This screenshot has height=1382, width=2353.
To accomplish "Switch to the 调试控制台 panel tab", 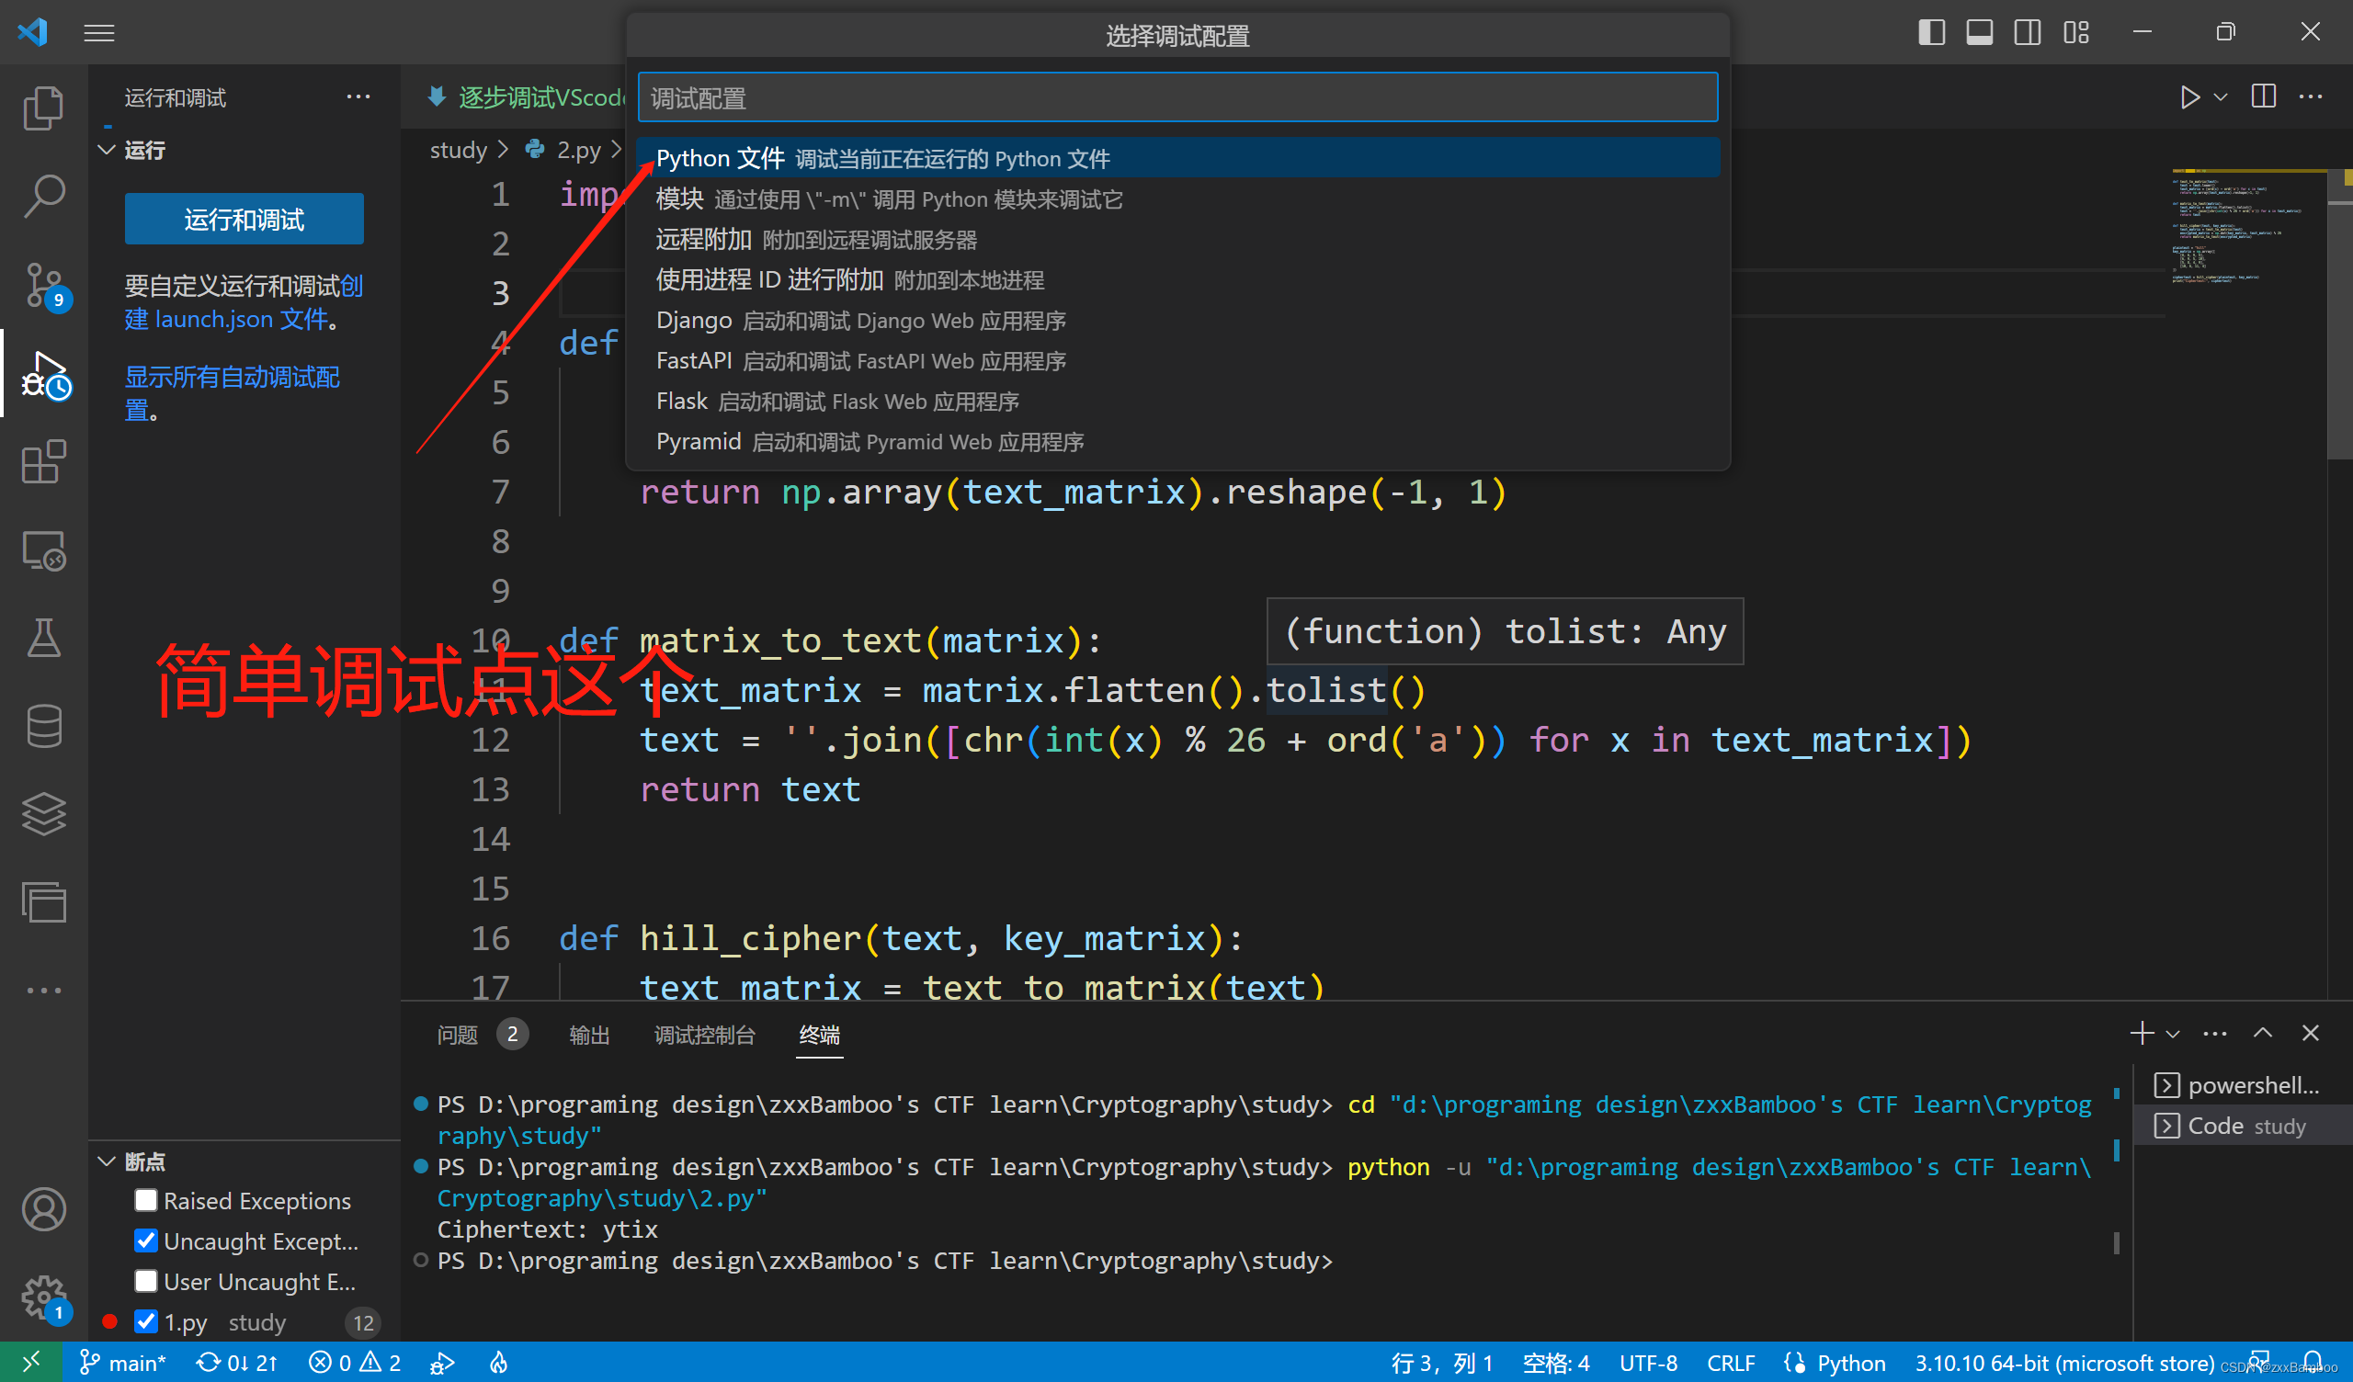I will pyautogui.click(x=704, y=1035).
